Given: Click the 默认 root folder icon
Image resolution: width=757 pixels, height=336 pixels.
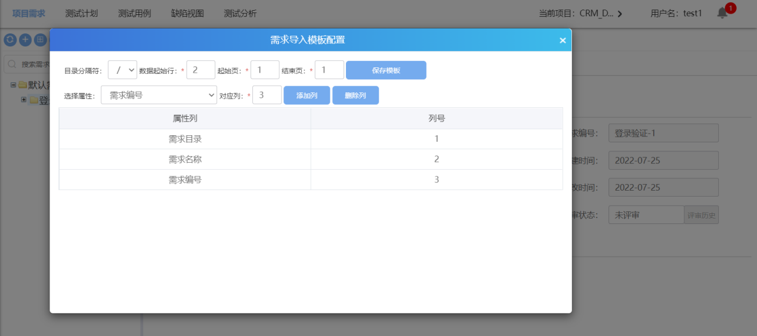Looking at the screenshot, I should (x=23, y=85).
